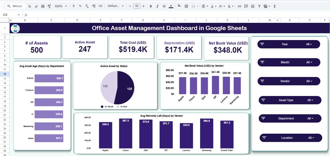Viewport: 330px width, 156px height.
Task: Click the paint format roller icon
Action: pos(49,6)
